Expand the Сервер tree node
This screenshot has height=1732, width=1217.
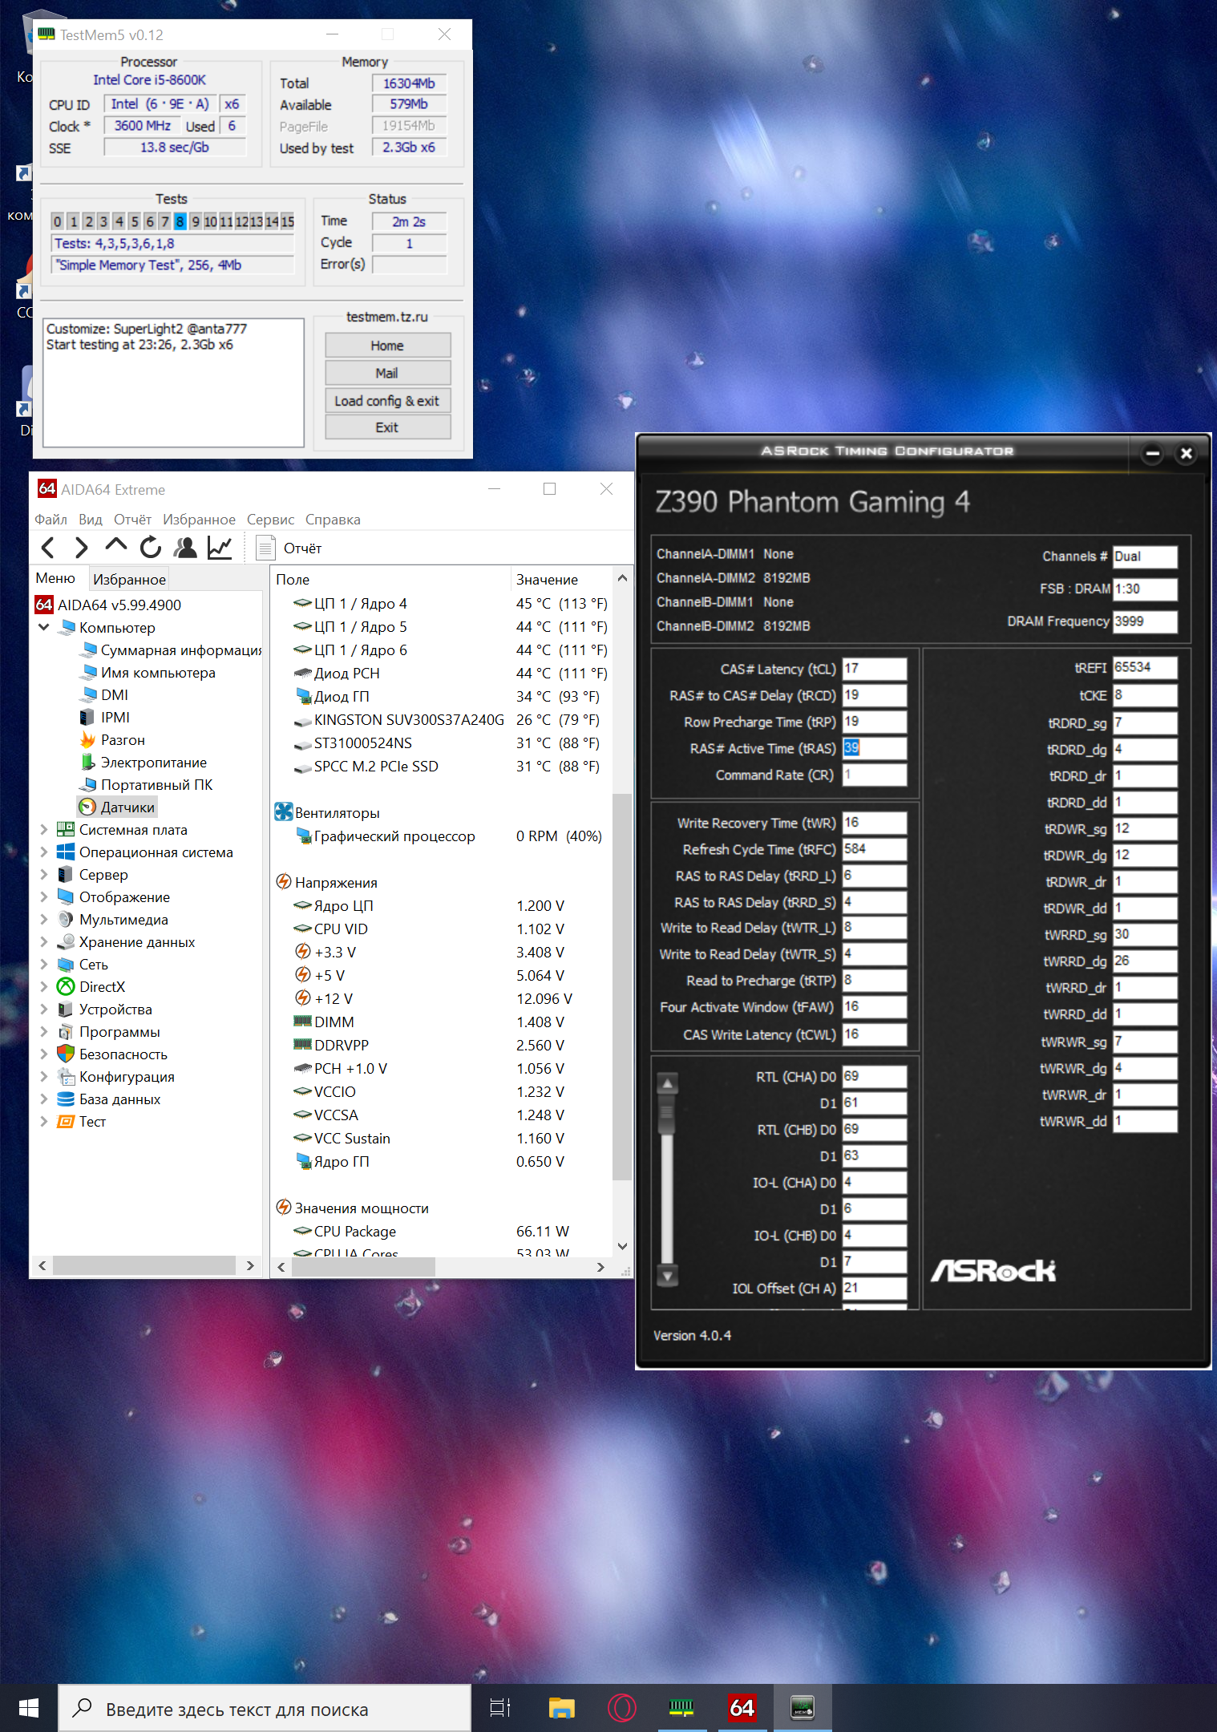44,875
